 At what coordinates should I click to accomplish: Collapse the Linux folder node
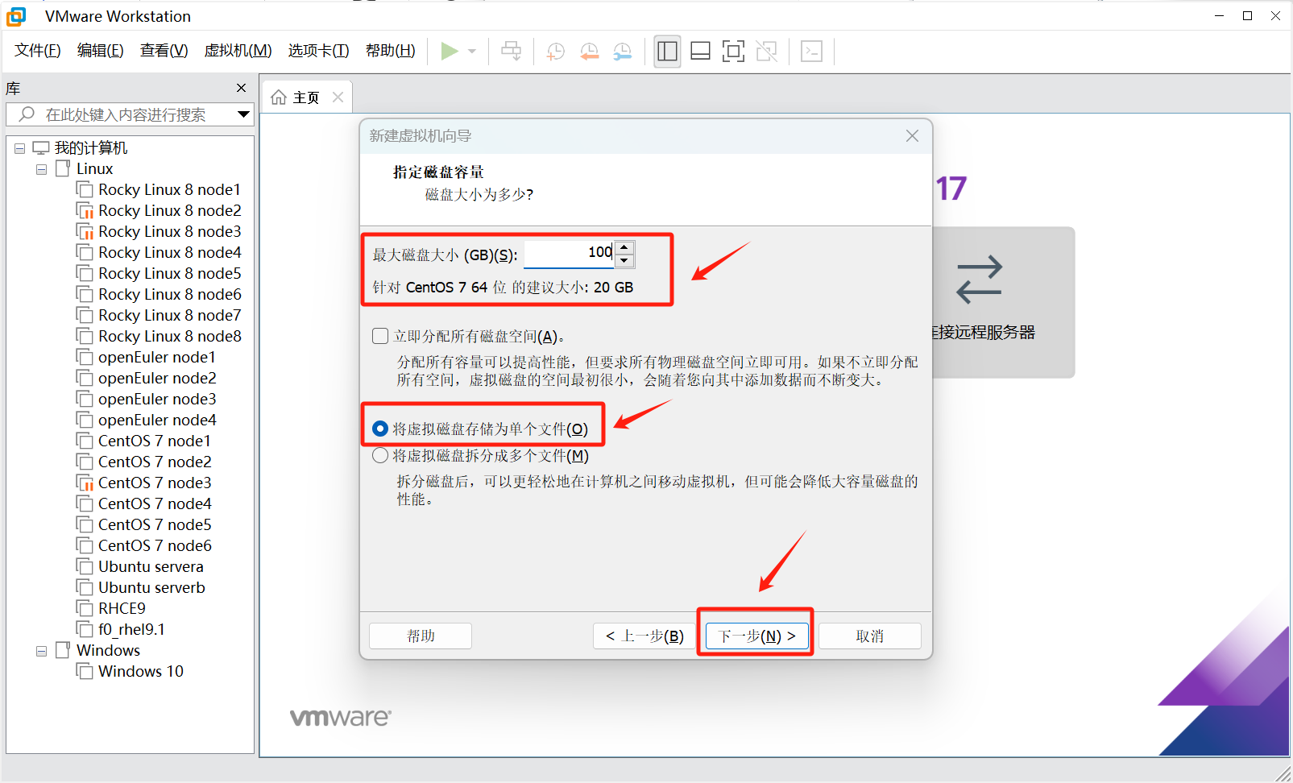41,169
